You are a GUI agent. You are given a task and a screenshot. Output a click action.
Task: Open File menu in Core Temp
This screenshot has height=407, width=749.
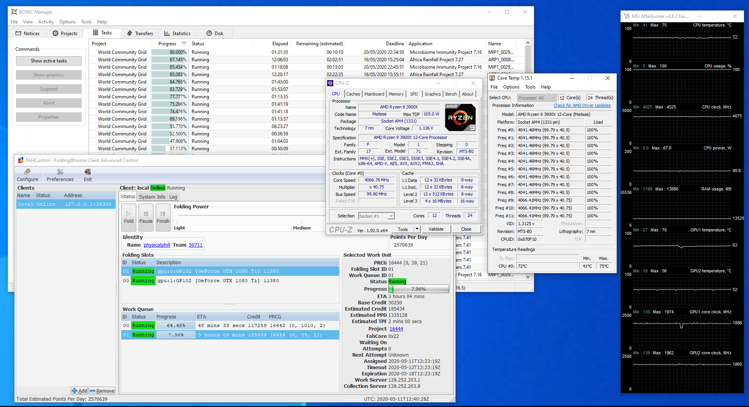pos(494,87)
